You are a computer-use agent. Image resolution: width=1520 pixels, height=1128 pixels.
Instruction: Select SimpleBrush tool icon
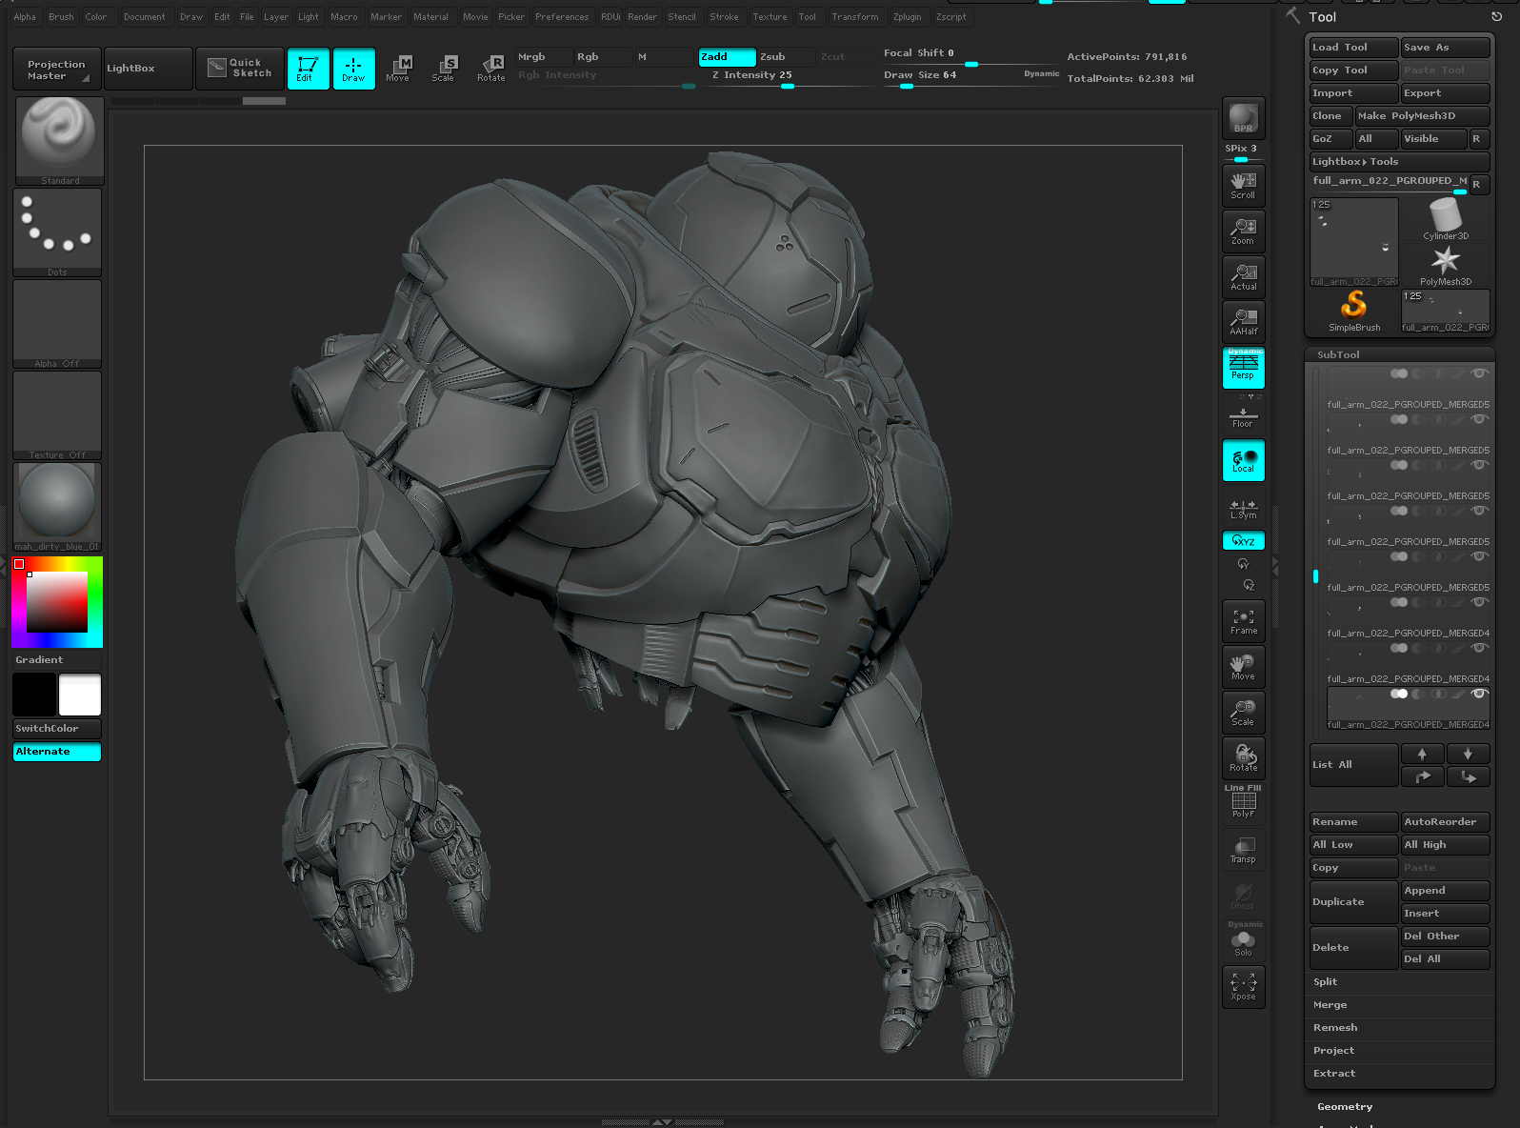click(1353, 311)
